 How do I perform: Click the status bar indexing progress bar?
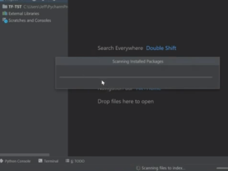[222, 168]
